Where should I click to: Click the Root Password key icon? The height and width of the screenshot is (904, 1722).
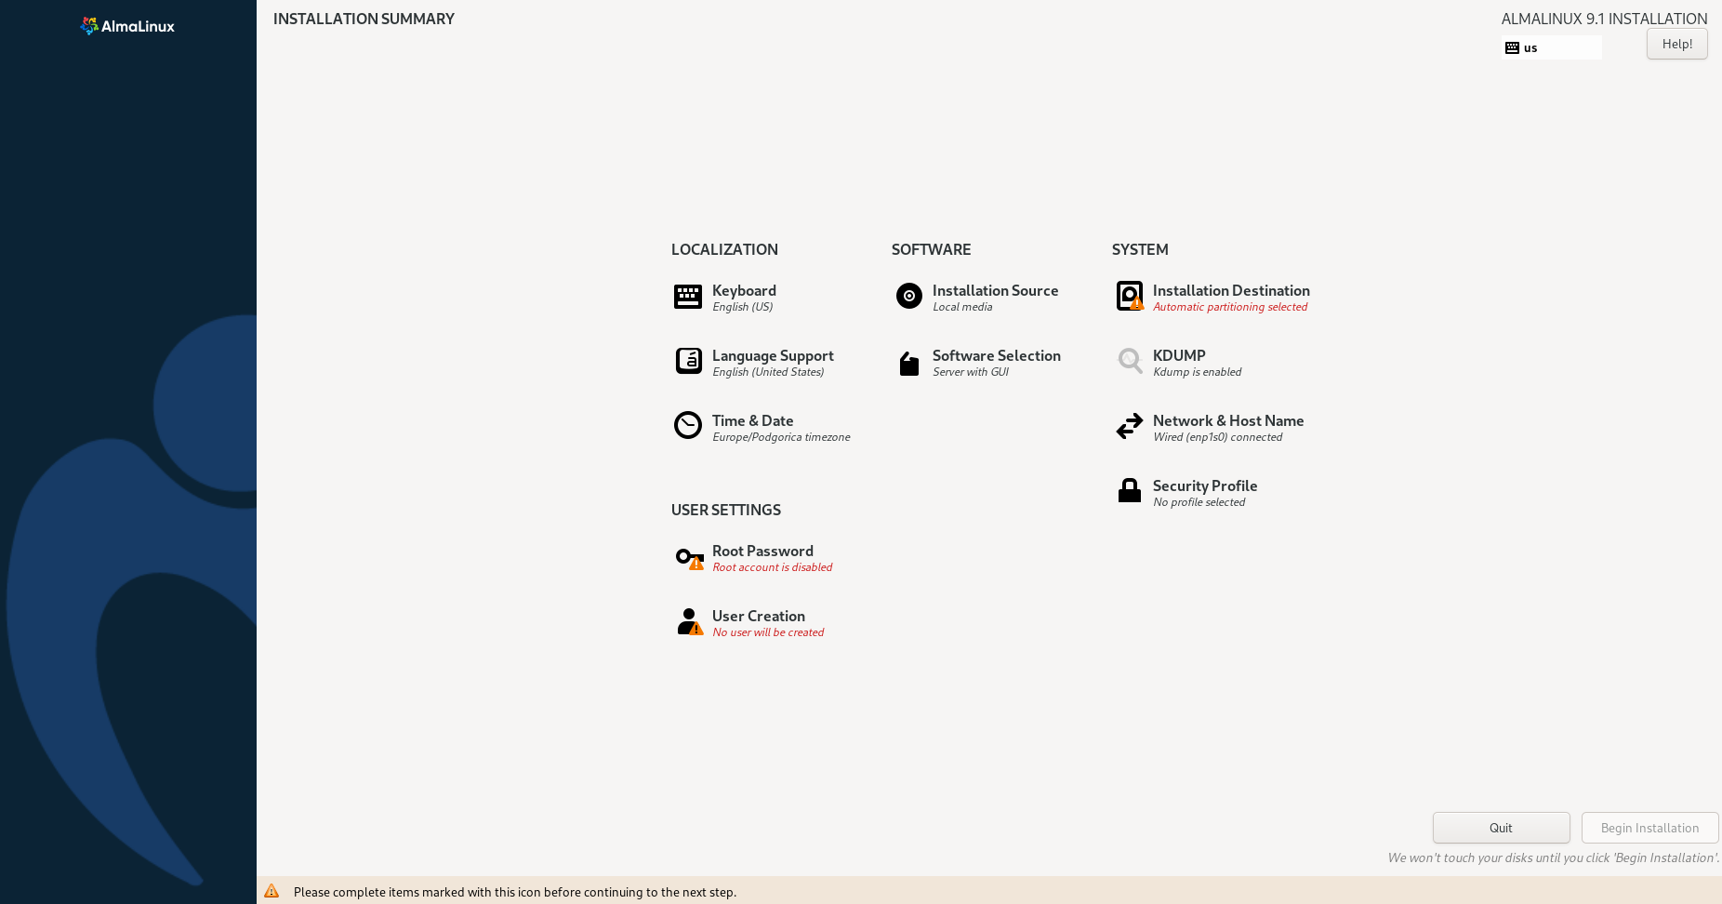pos(686,554)
